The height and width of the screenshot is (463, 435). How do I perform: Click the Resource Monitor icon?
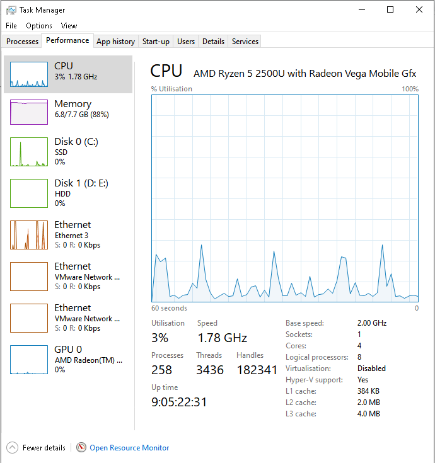[81, 447]
